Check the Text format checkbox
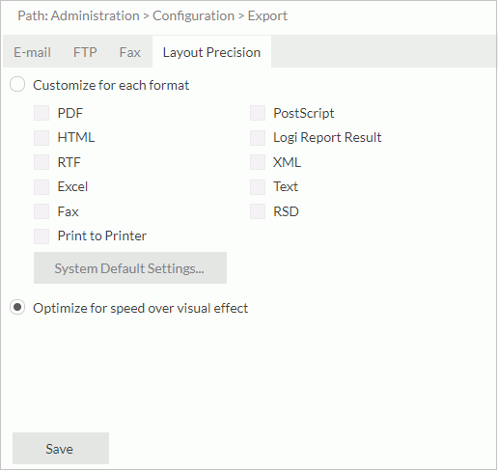498x471 pixels. point(258,187)
